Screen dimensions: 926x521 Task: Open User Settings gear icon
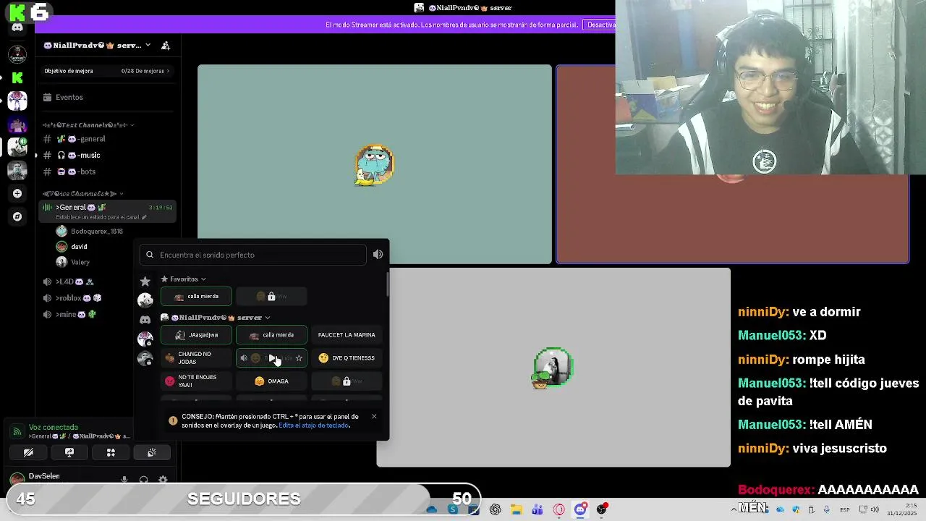pyautogui.click(x=163, y=480)
